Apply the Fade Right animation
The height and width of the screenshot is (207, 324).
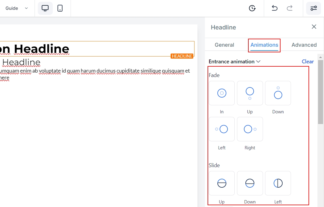250,129
